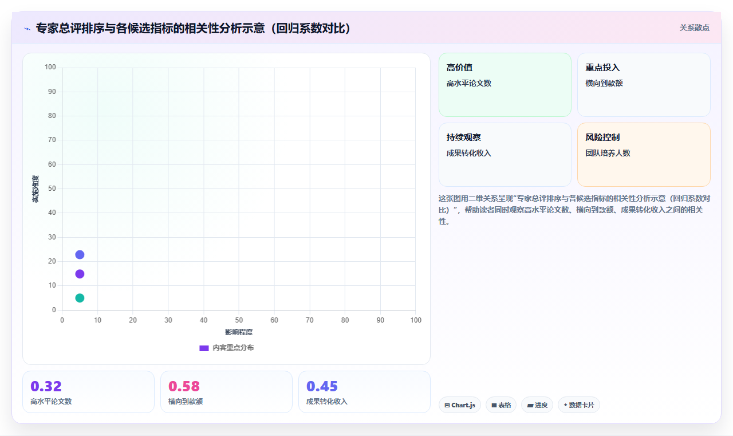The image size is (733, 436).
Task: Click the 数据卡片 tag
Action: [579, 405]
